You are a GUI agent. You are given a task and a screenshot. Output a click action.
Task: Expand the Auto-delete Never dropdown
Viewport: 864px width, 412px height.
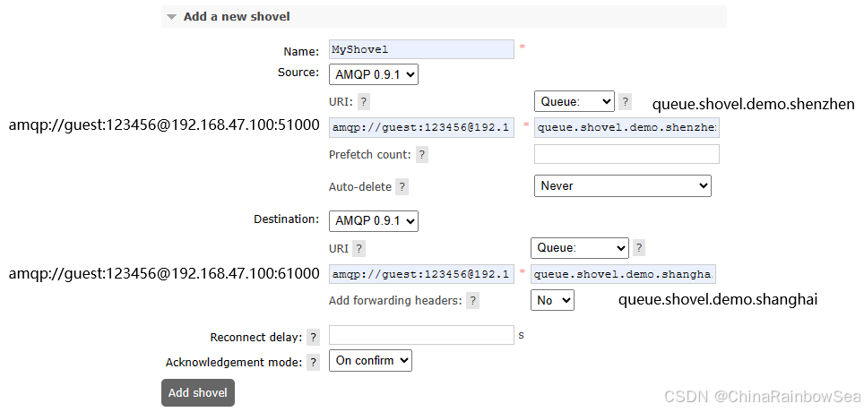(622, 186)
